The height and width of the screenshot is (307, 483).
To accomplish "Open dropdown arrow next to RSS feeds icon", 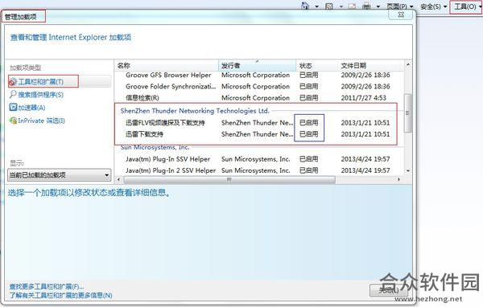I will point(341,6).
